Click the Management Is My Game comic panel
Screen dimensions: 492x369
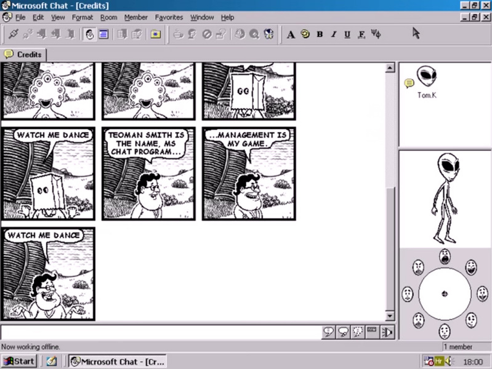pyautogui.click(x=249, y=173)
